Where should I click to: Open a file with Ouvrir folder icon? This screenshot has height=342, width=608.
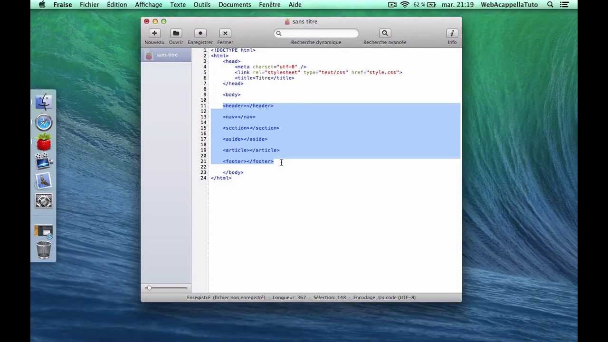click(x=176, y=33)
